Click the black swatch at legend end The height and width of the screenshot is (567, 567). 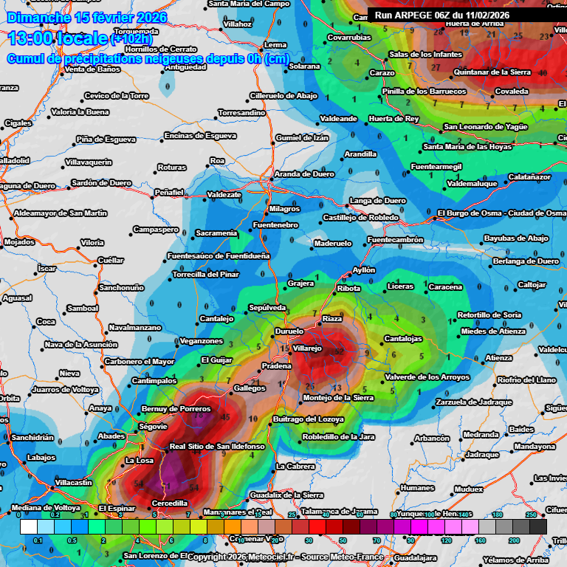(x=538, y=526)
